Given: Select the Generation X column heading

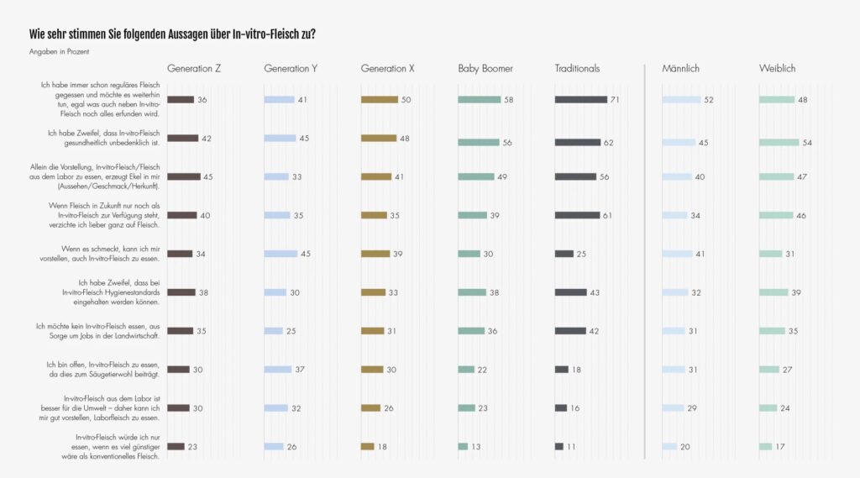Looking at the screenshot, I should click(387, 68).
